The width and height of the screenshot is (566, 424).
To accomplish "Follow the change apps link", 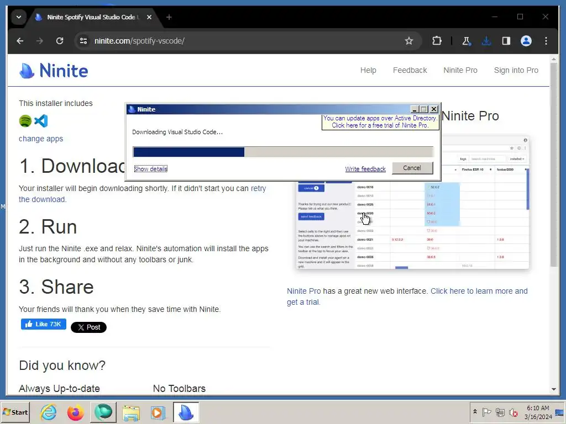I will click(x=41, y=139).
